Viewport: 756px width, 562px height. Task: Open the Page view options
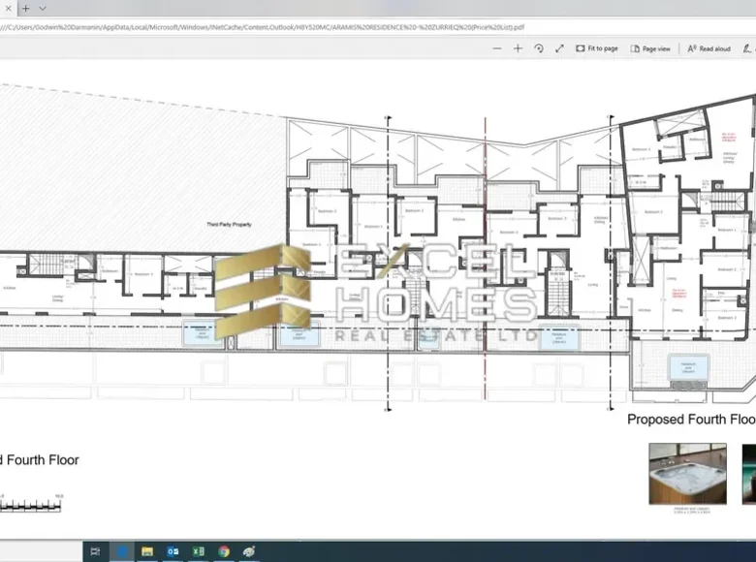coord(650,48)
